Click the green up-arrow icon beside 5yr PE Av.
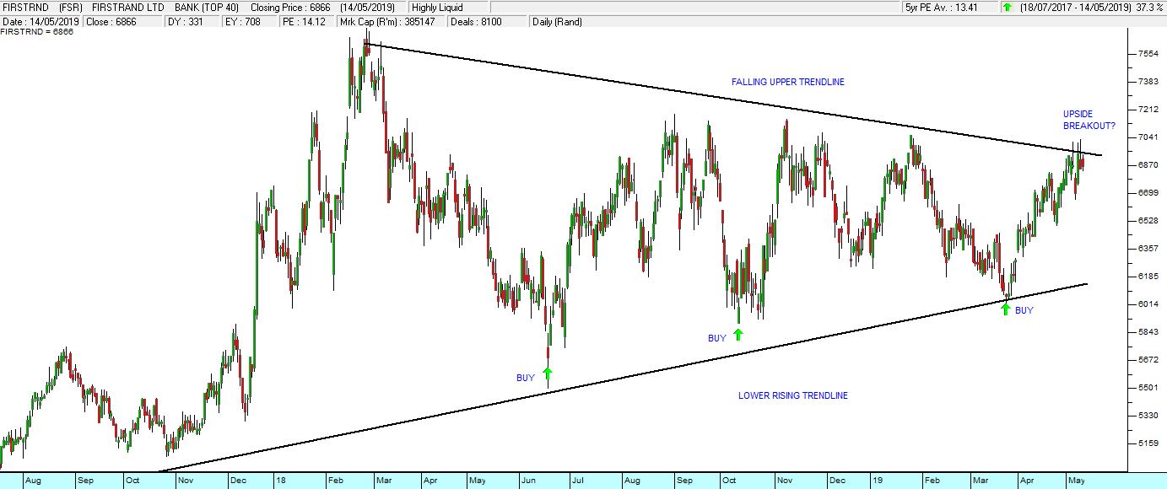 (x=1007, y=8)
